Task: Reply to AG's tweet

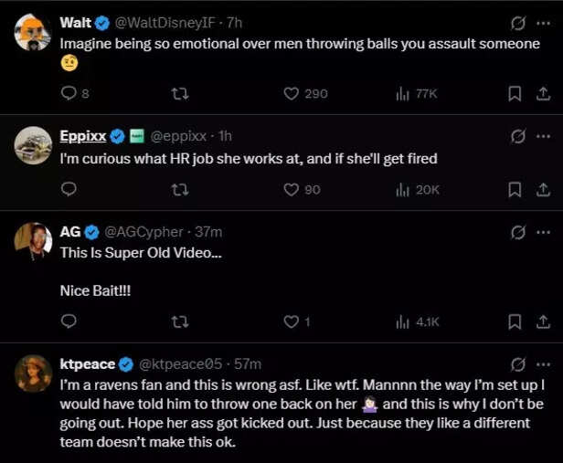Action: click(x=69, y=321)
